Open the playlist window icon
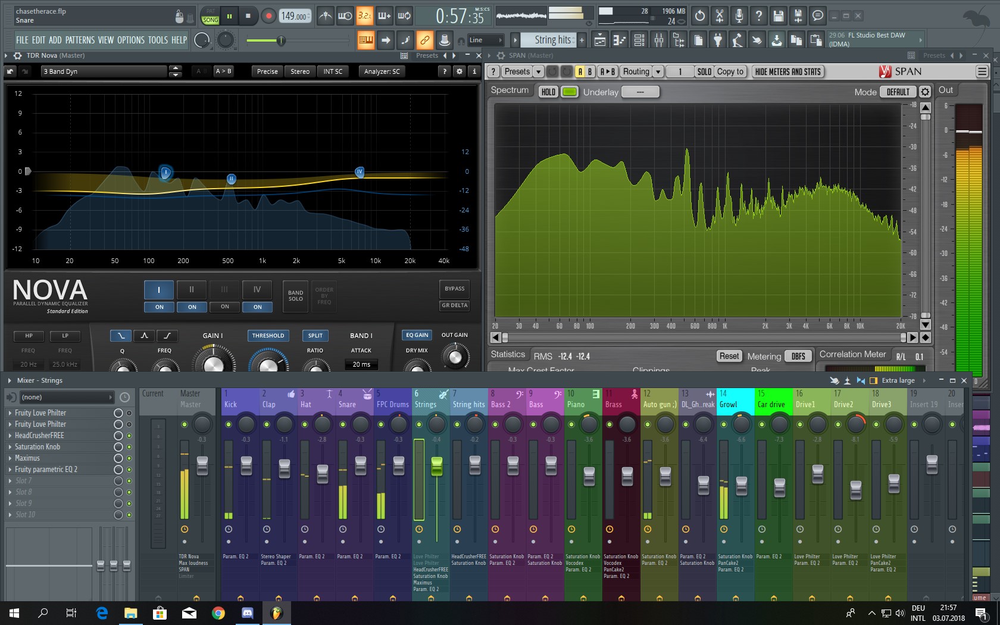Image resolution: width=1000 pixels, height=625 pixels. (x=600, y=40)
